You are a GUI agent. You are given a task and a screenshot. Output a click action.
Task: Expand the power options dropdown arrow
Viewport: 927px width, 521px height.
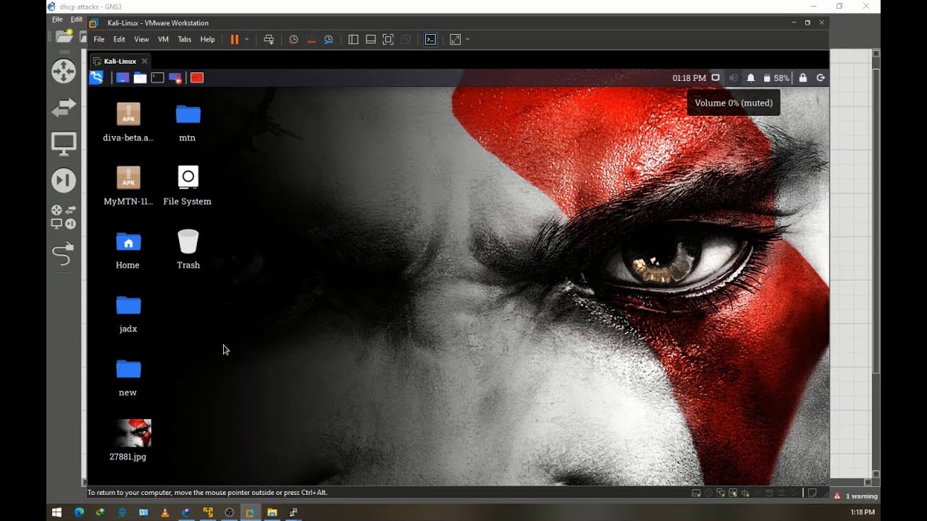246,39
